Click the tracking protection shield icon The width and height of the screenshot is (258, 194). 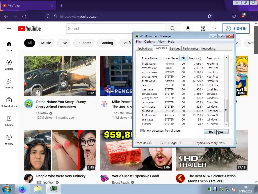(x=48, y=16)
